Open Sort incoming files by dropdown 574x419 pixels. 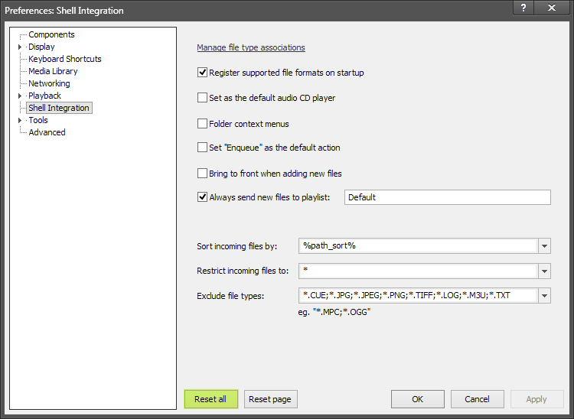pos(544,246)
